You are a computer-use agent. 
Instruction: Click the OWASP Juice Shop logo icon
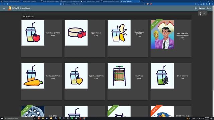click(10, 8)
